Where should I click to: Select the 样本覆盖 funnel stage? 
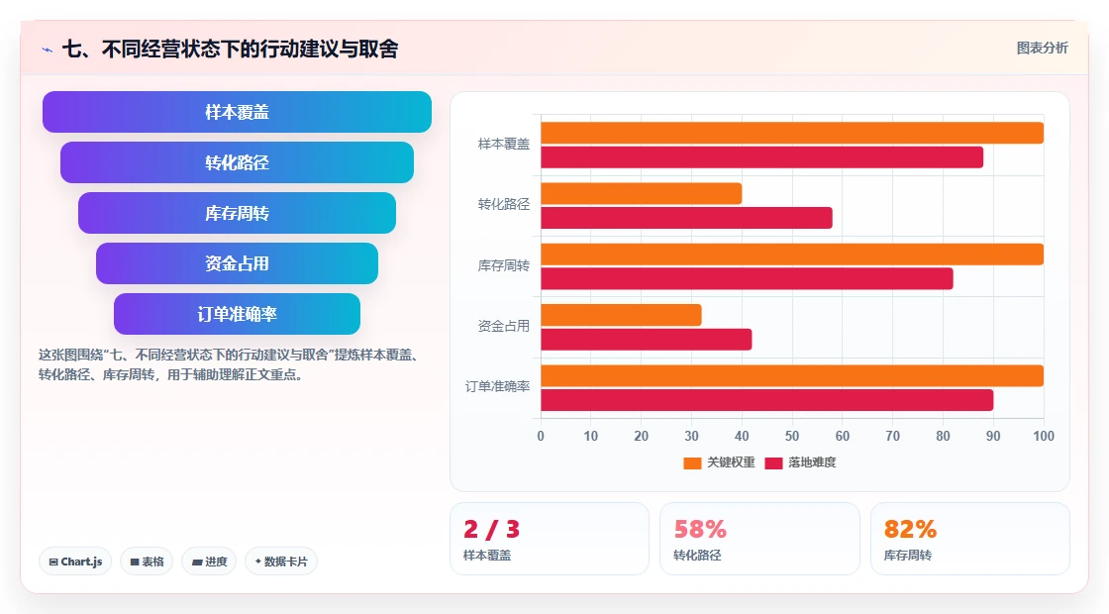tap(237, 112)
